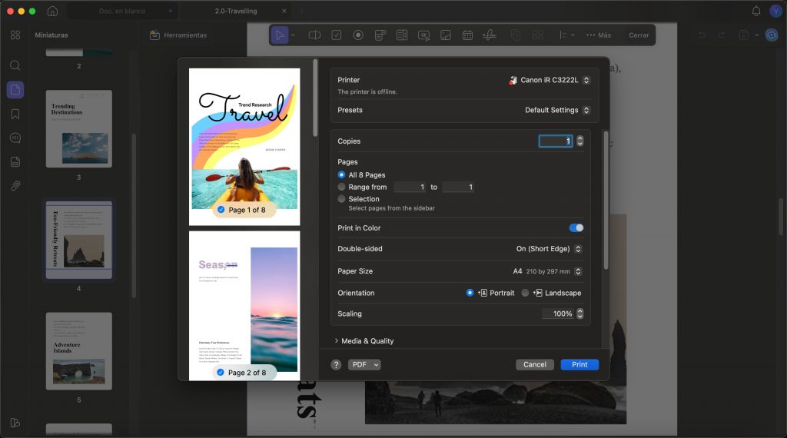Open the comments panel icon
Screen dimensions: 787x438
click(x=15, y=138)
